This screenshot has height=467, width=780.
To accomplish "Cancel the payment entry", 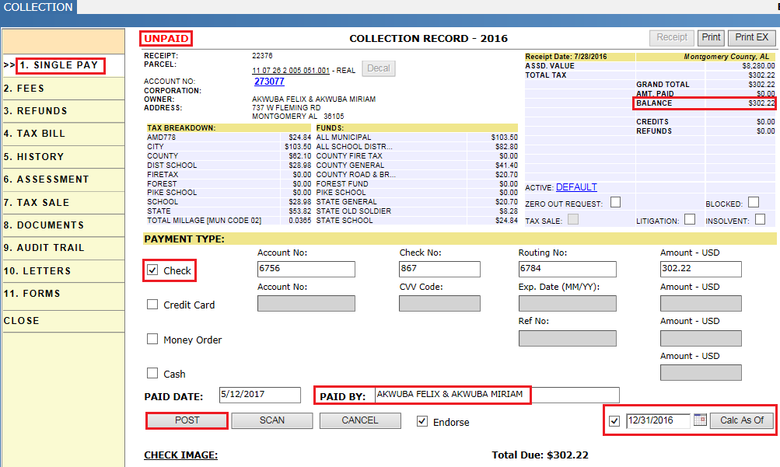I will tap(360, 420).
